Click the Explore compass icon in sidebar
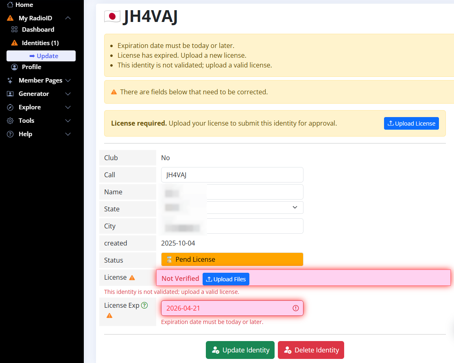454x363 pixels. tap(10, 107)
